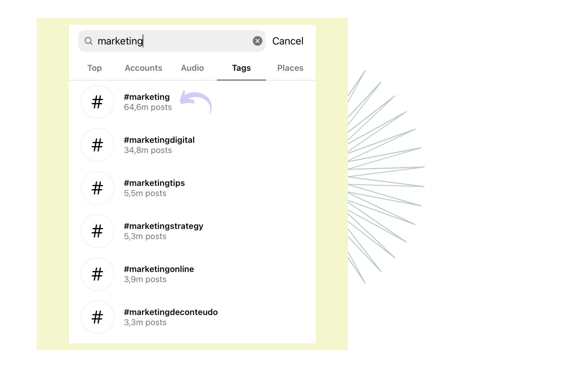This screenshot has height=368, width=582.
Task: Clear the search field with the X icon
Action: 257,41
